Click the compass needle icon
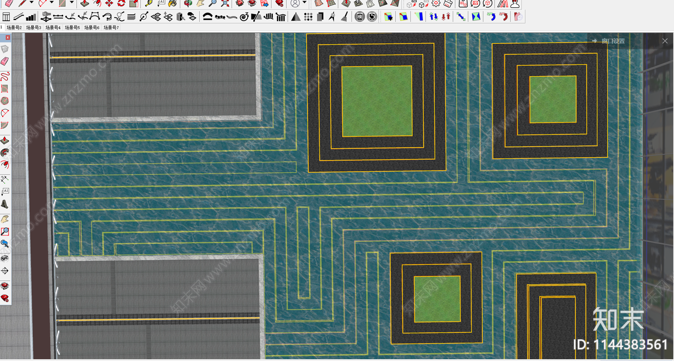This screenshot has height=361, width=674. point(332,17)
